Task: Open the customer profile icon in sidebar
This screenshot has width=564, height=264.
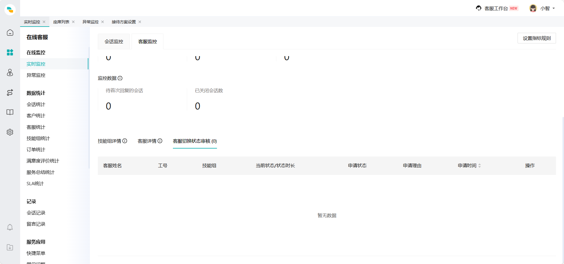Action: (10, 72)
